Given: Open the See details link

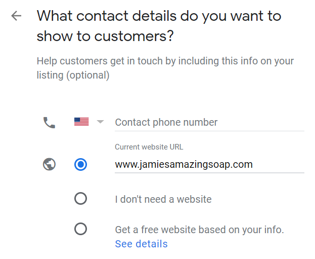Looking at the screenshot, I should coord(141,244).
